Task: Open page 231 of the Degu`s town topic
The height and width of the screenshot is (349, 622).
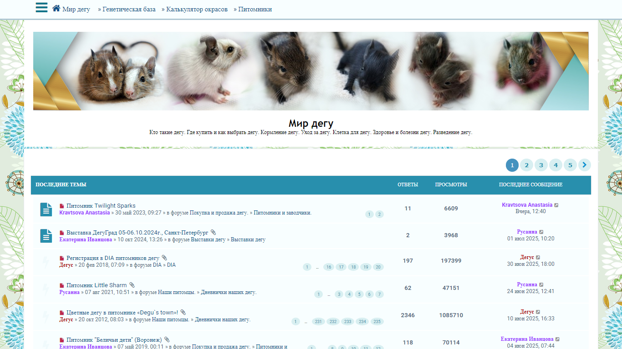Action: coord(319,322)
